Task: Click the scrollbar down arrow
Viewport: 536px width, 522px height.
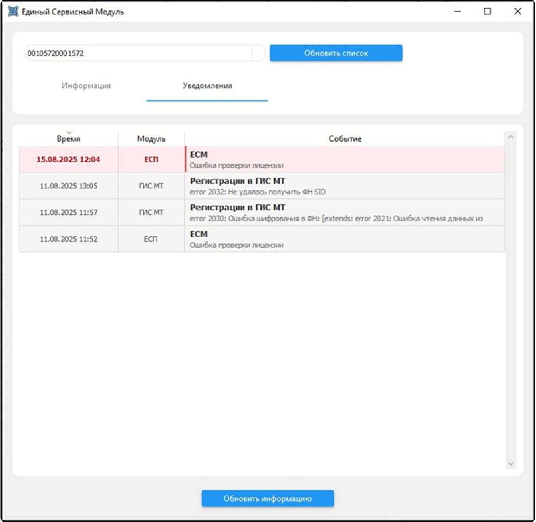Action: 511,464
